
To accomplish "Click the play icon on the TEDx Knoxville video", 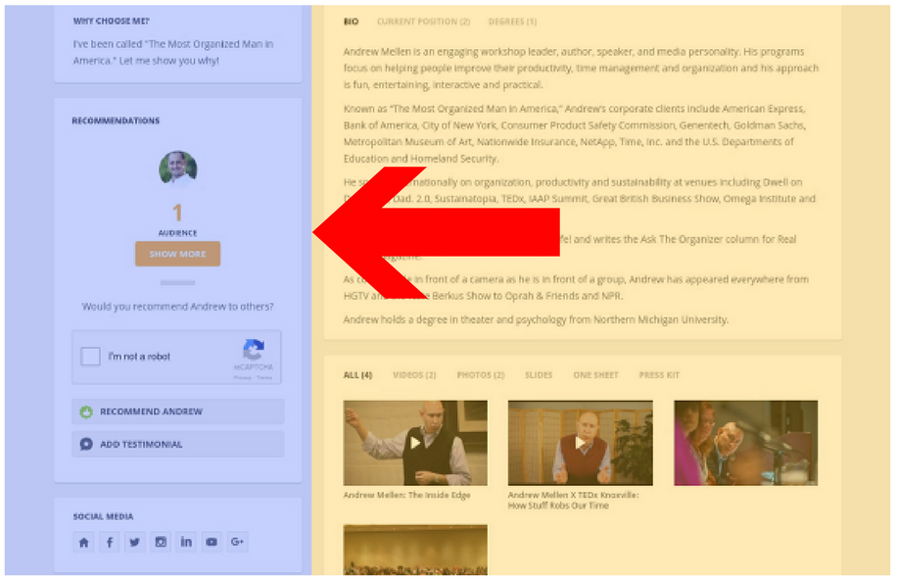I will click(583, 441).
